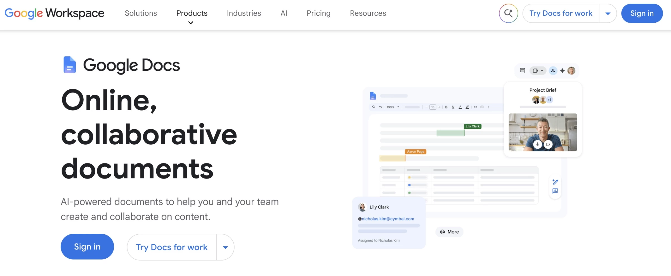
Task: Open the three-dot more options icon
Action: 488,107
